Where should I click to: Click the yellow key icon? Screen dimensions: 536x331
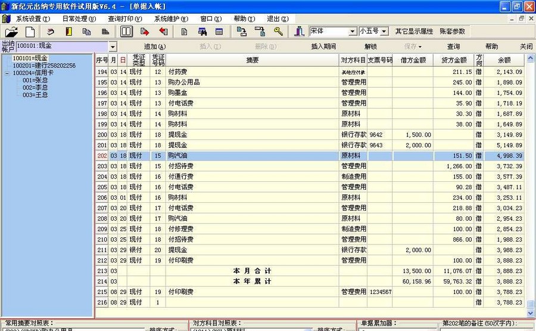[x=278, y=32]
